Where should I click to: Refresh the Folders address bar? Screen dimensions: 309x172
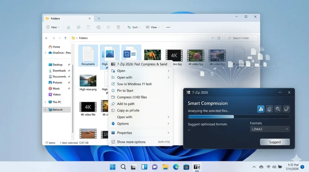(x=219, y=38)
